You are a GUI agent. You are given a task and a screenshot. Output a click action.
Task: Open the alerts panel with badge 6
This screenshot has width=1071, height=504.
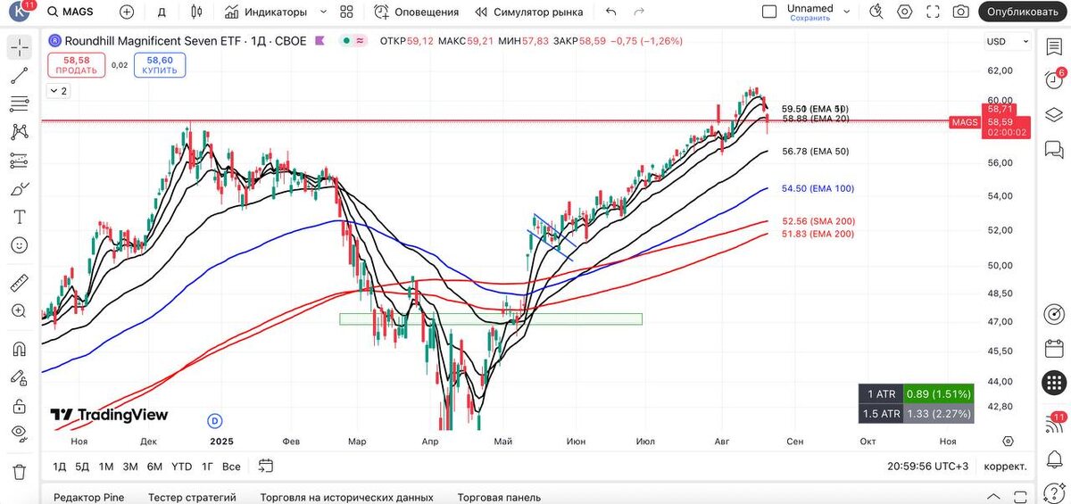[x=1054, y=81]
